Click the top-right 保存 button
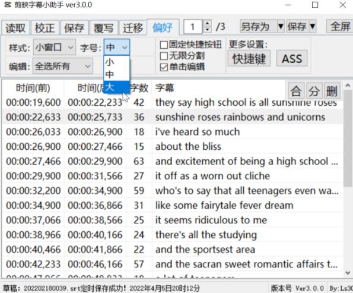Image resolution: width=353 pixels, height=293 pixels. click(297, 27)
